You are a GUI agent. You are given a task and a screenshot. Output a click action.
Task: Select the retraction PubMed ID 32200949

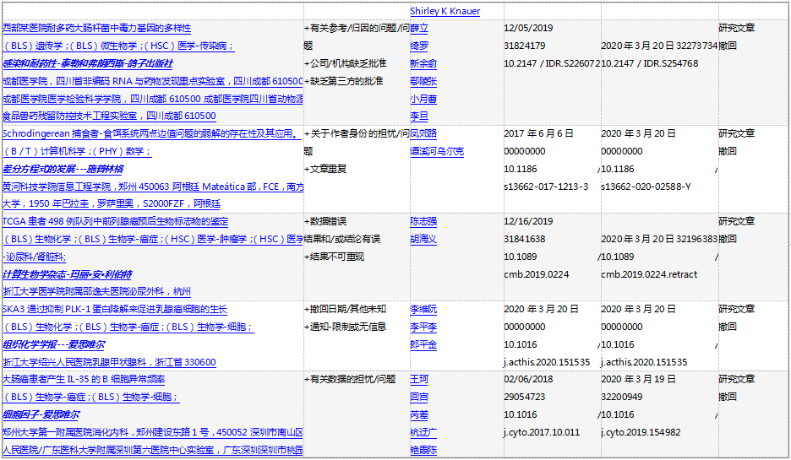click(622, 397)
